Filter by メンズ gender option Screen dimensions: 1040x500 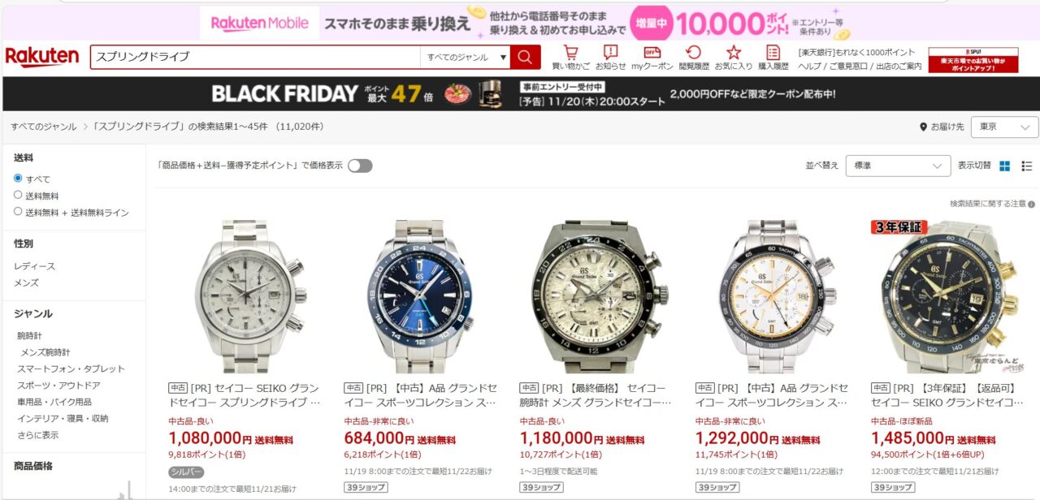tap(26, 282)
